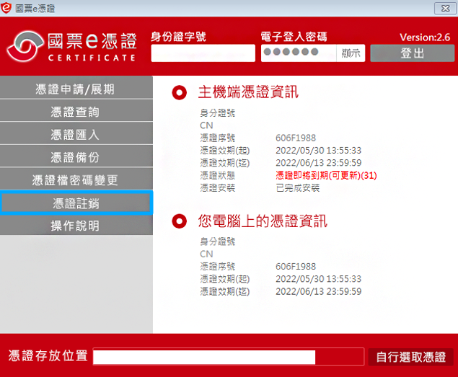The image size is (458, 377).
Task: Click the 電子登入密碼 header label
Action: pos(294,37)
